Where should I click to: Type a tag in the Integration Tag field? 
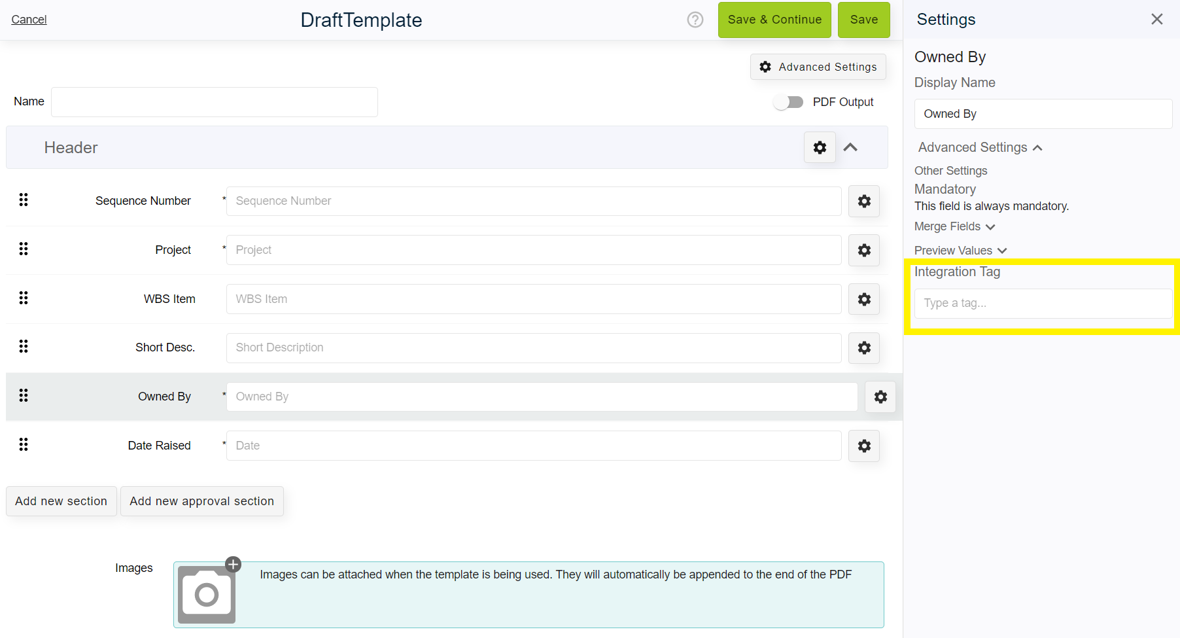[x=1043, y=303]
